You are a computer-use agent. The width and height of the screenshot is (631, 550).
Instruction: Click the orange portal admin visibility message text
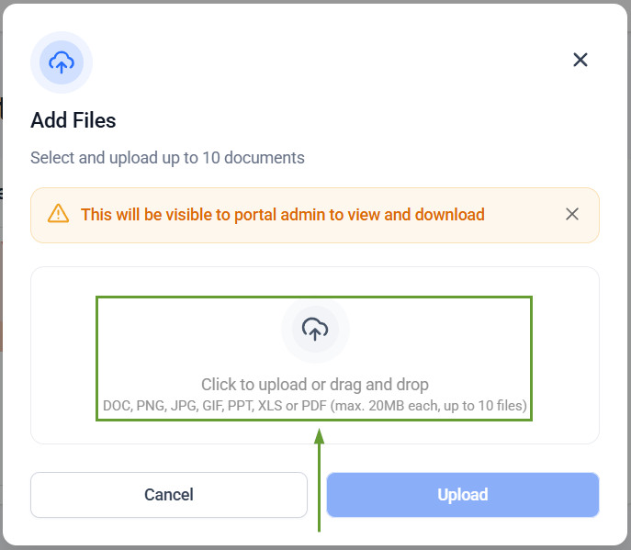(283, 215)
